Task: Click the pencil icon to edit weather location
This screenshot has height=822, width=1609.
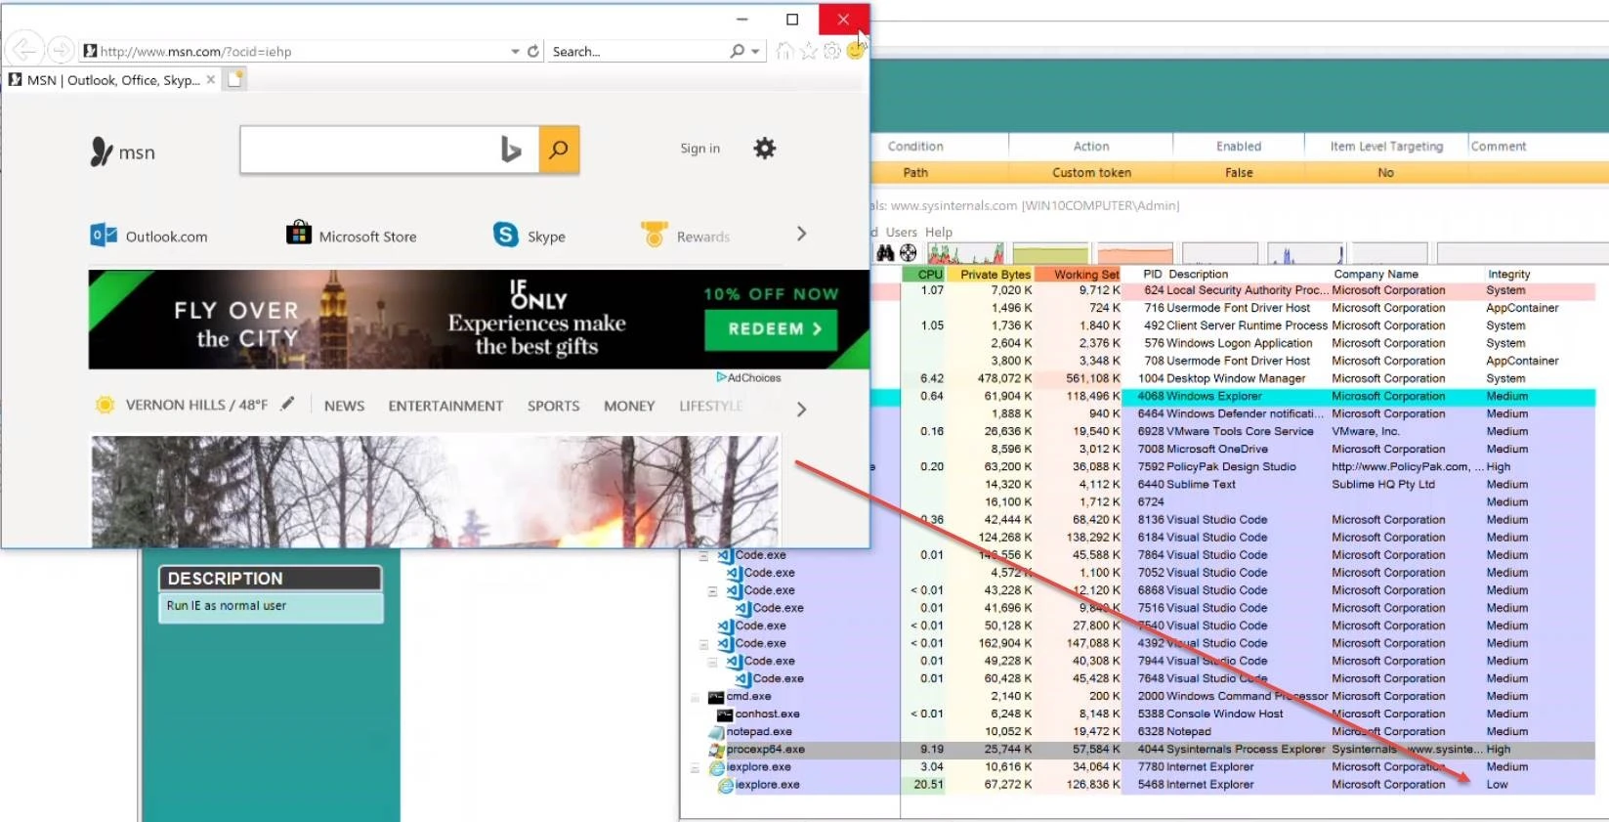Action: tap(287, 404)
